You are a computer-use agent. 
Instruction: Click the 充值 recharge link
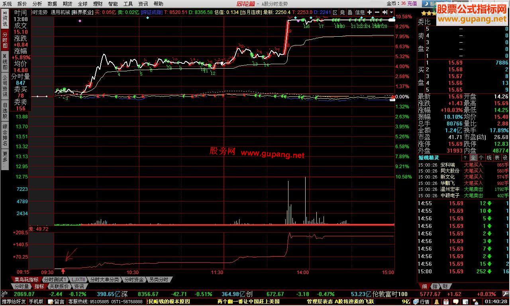point(412,3)
